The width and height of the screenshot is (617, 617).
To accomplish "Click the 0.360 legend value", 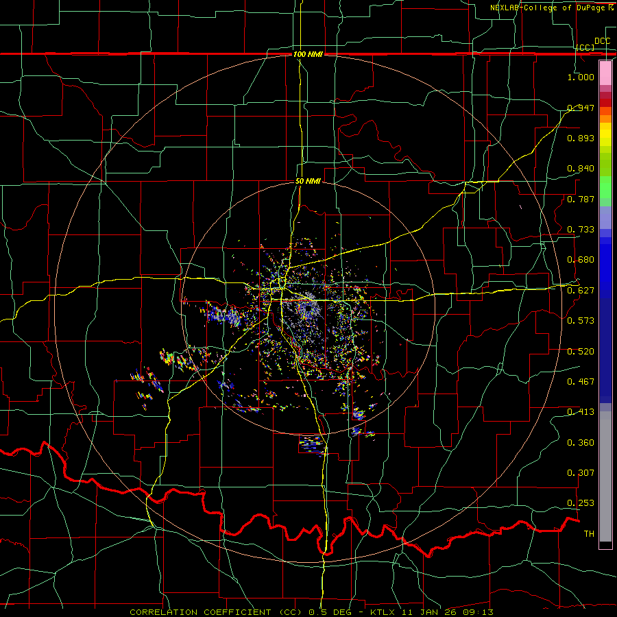I will tap(581, 443).
